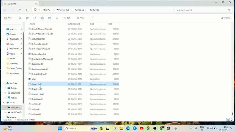Collapse the OneDrive tree node
The height and width of the screenshot is (132, 235).
coord(4,83)
